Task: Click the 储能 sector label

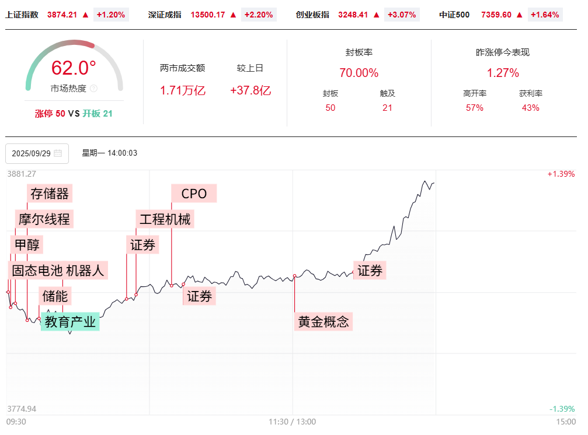Action: tap(55, 296)
